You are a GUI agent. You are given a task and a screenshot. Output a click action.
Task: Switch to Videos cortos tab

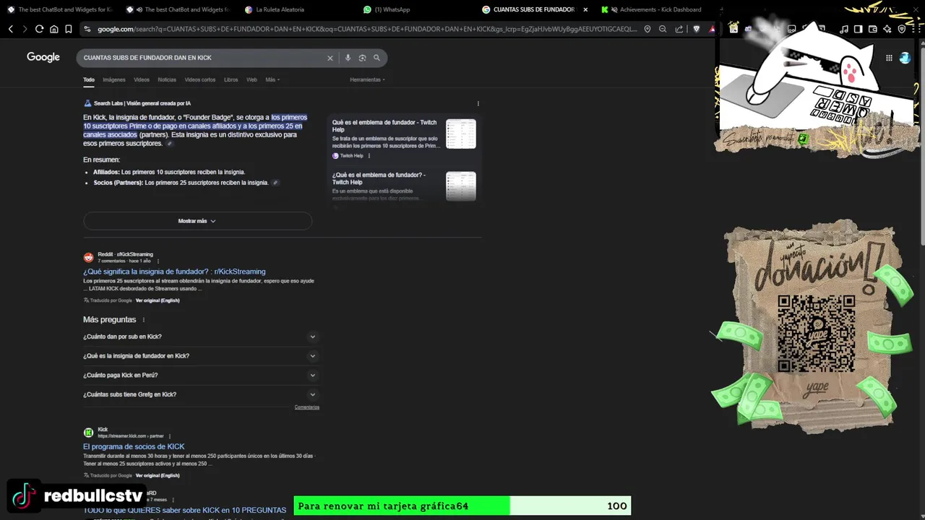(200, 79)
